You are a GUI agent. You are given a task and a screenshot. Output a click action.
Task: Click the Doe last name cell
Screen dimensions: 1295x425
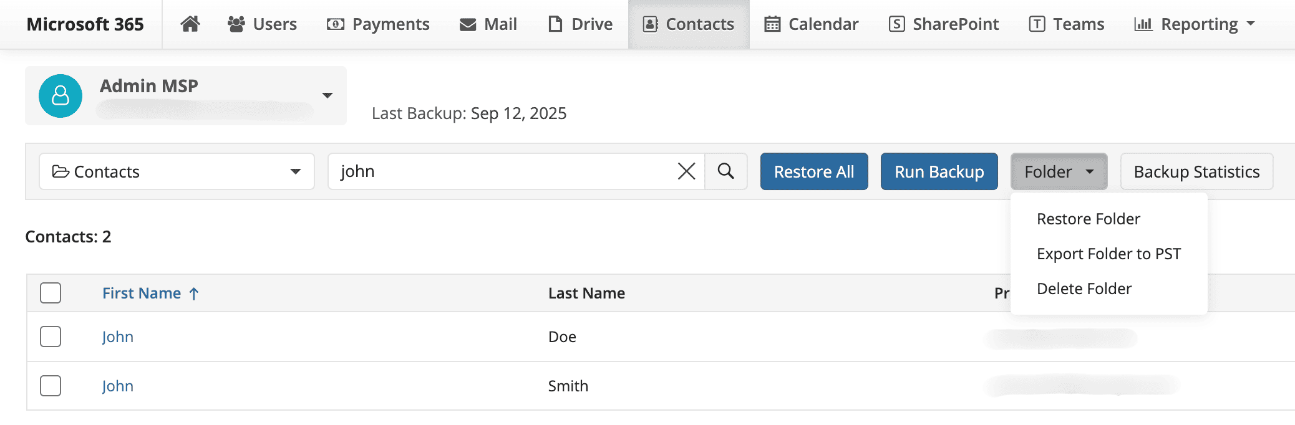coord(562,337)
